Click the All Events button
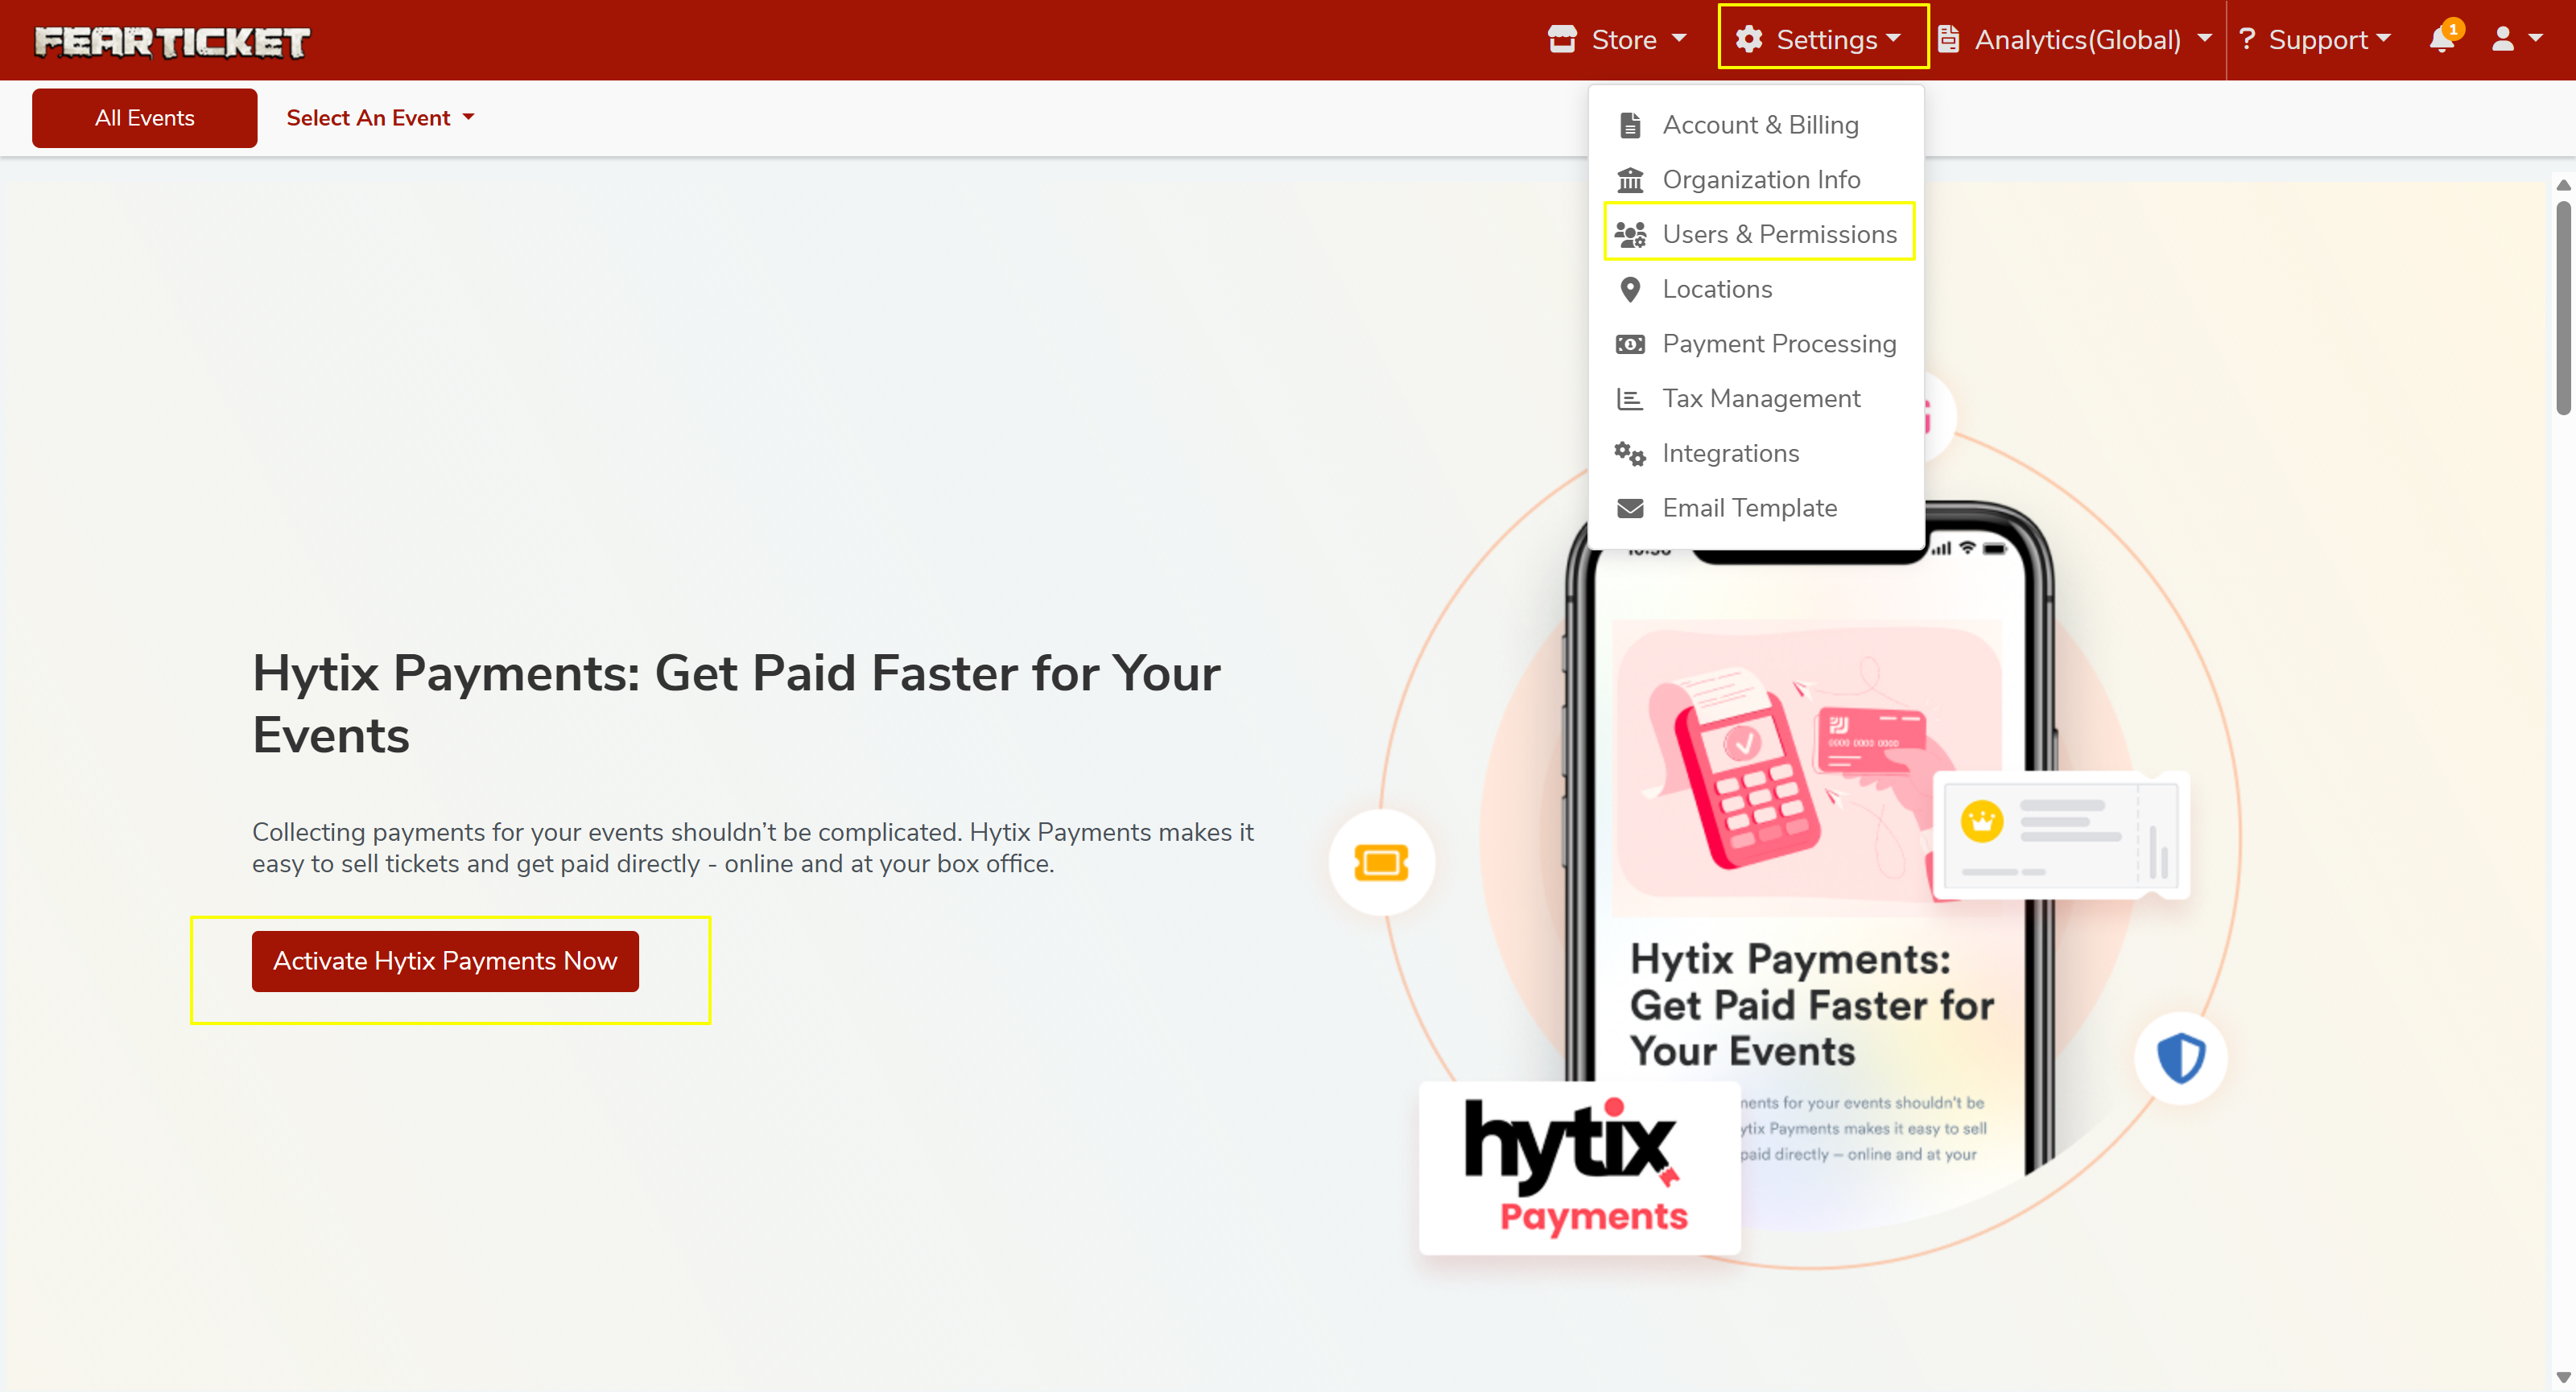Image resolution: width=2576 pixels, height=1392 pixels. click(144, 118)
